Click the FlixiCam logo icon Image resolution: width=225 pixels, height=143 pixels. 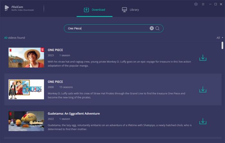pyautogui.click(x=7, y=8)
